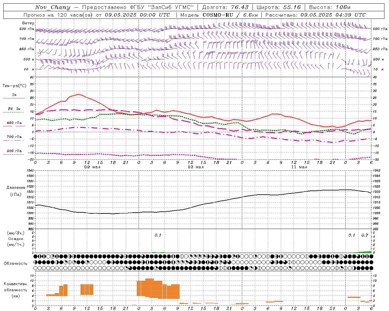Click the Рассчитано: 09.05.2025 04:39 UTC timestamp
Viewport: 389px width, 311px height.
pos(315,15)
